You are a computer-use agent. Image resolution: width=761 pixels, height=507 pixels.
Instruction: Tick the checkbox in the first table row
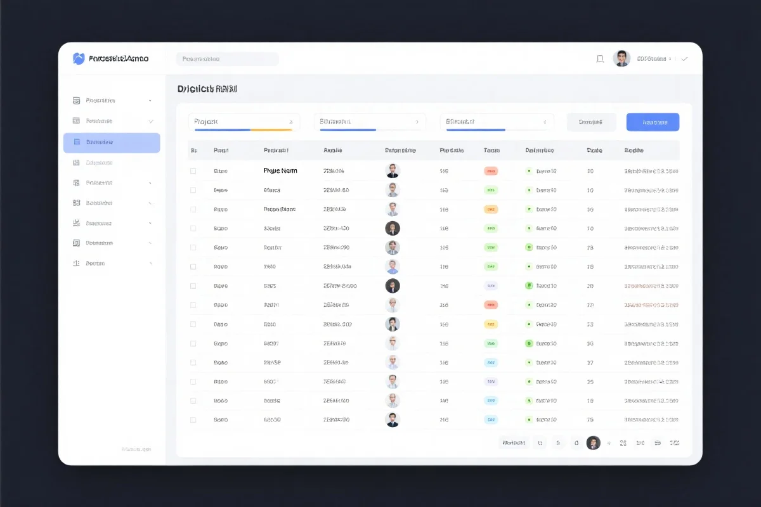pyautogui.click(x=193, y=171)
